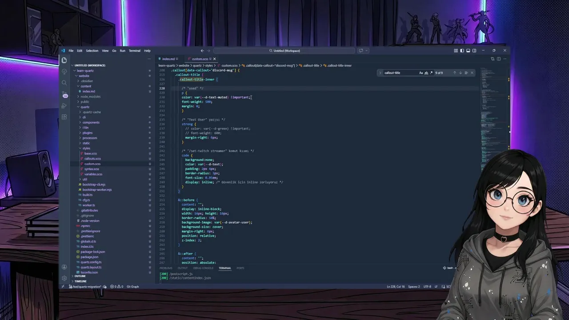Click Spaces: 2 in the status bar
The width and height of the screenshot is (569, 320).
(414, 287)
